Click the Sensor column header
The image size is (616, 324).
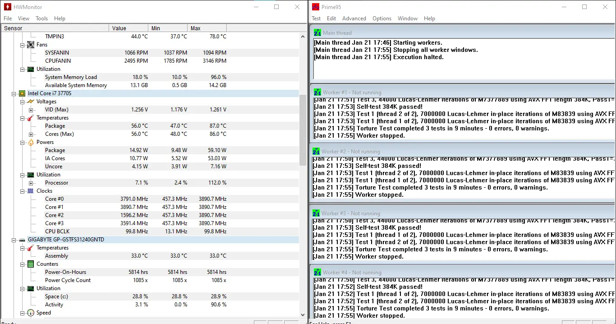(x=55, y=28)
